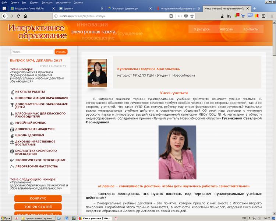Open the Windows Пуск start button

(x=6, y=218)
